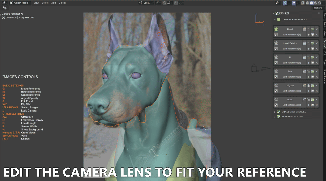Lock the Back camera reference
Screen dimensions: 326x181
coord(309,99)
